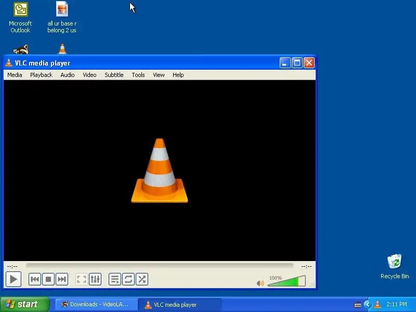Minimize the VLC media player window
The width and height of the screenshot is (416, 312).
[x=285, y=63]
